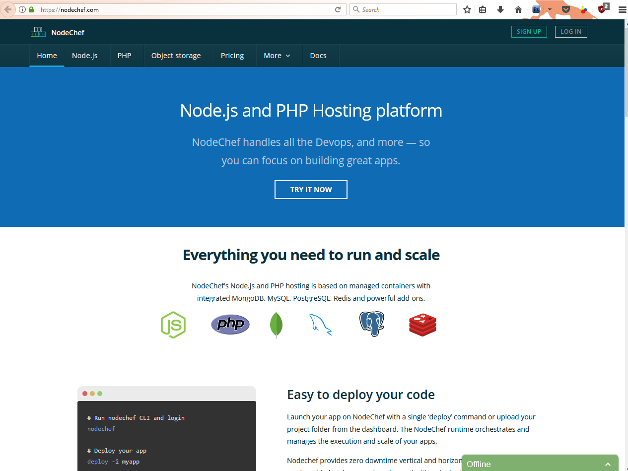Open the Node.js navigation tab
628x471 pixels.
point(85,56)
